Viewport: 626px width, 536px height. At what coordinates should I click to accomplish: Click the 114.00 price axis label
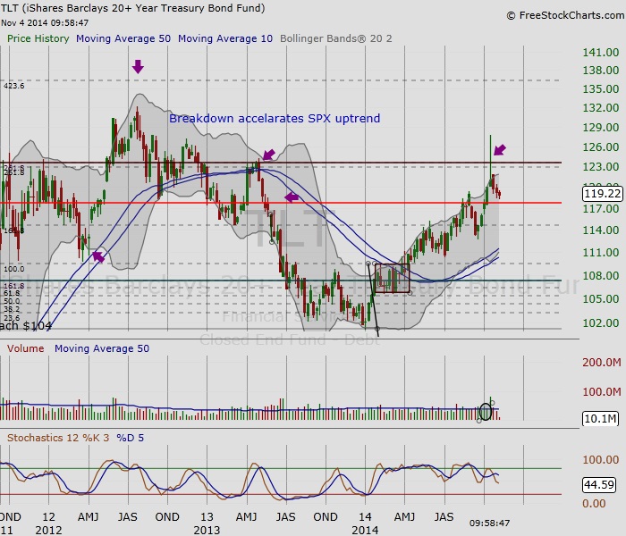[x=601, y=230]
